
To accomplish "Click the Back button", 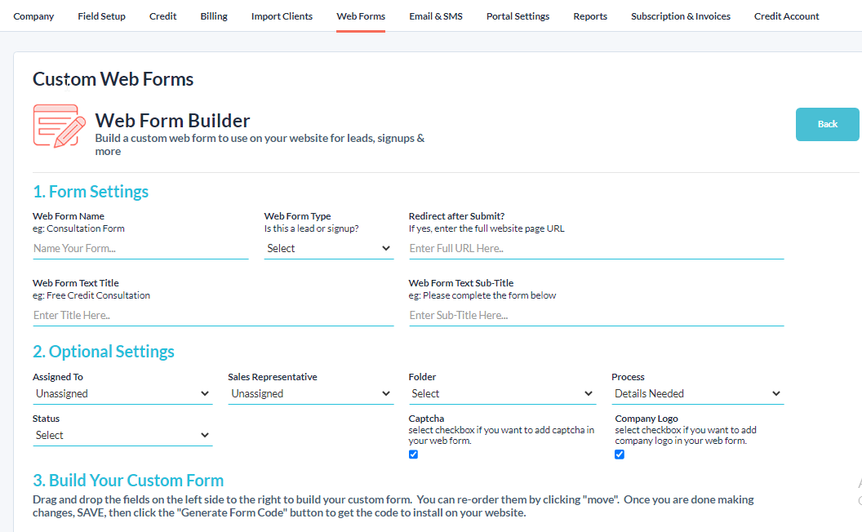I will point(827,124).
